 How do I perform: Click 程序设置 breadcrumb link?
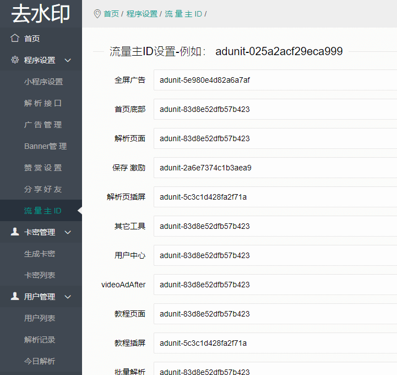coord(142,14)
